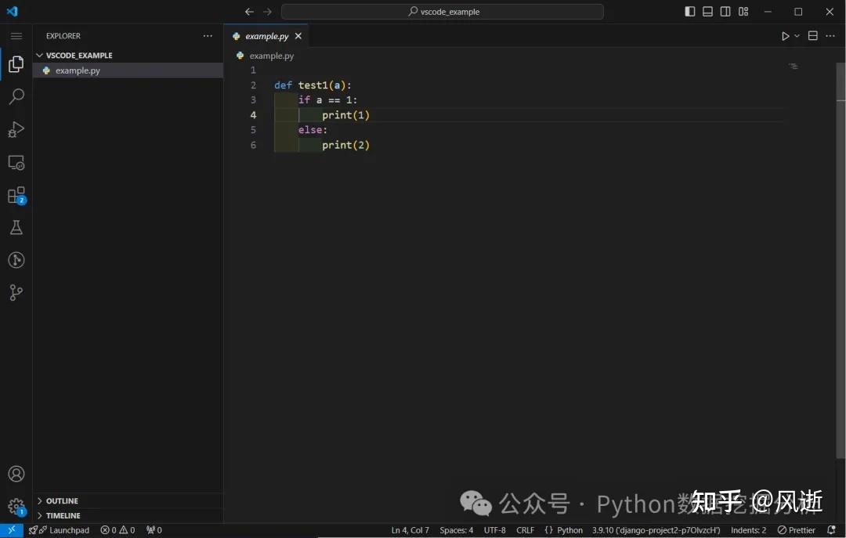Image resolution: width=846 pixels, height=538 pixels.
Task: Toggle the Secondary Side Bar layout button
Action: (725, 12)
